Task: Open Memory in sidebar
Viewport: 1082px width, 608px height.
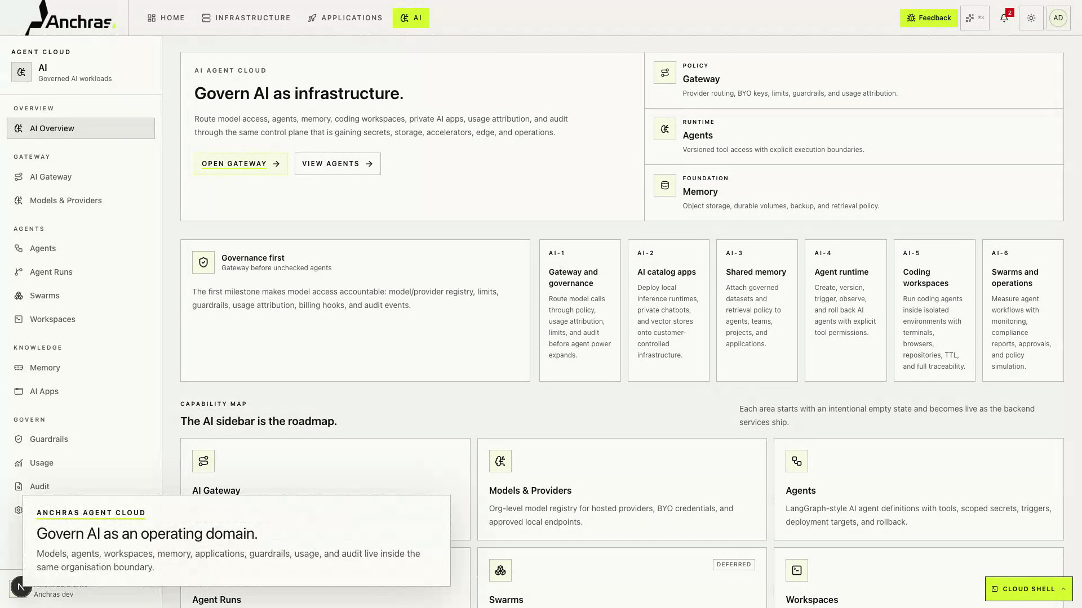Action: 81,368
